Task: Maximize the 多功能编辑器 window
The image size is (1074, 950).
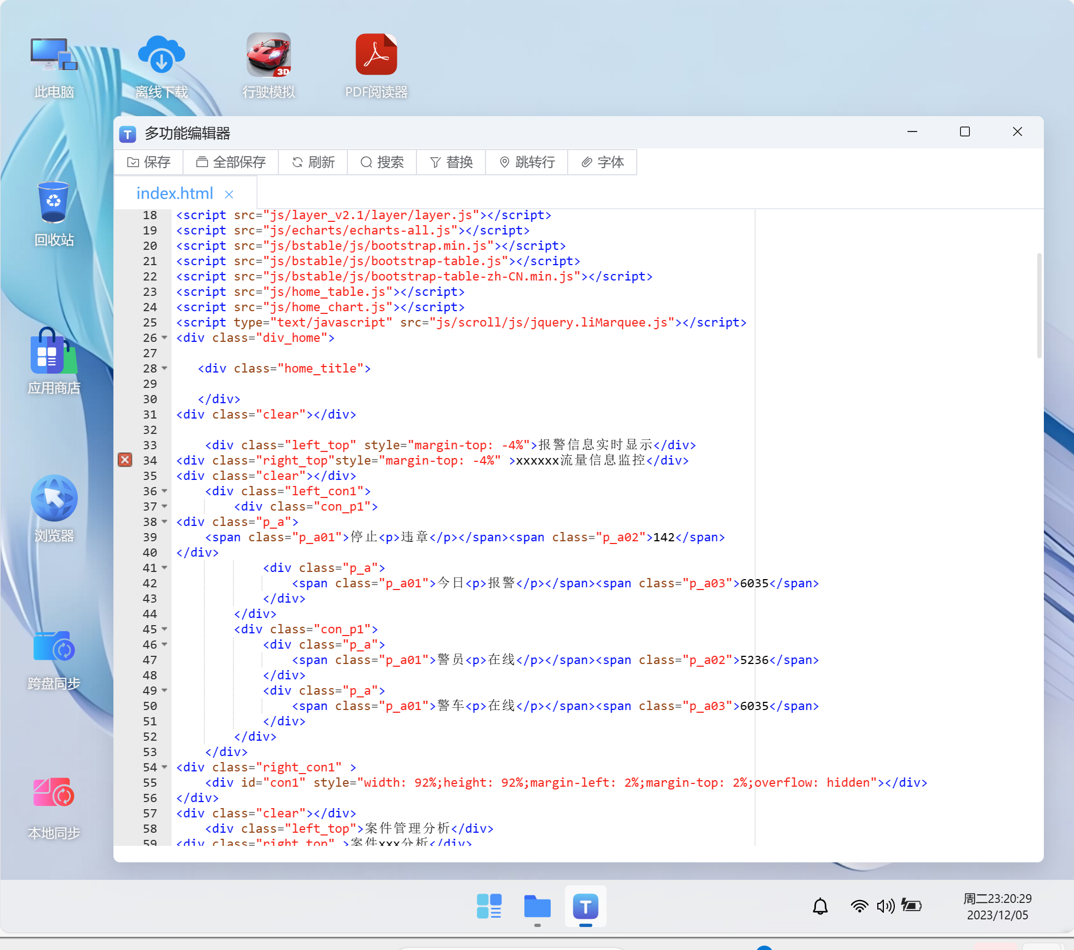Action: coord(965,131)
